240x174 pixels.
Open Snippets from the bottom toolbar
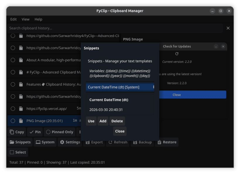[20, 142]
